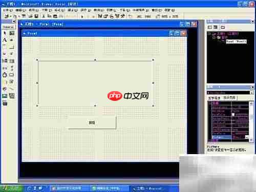
Task: Open the 窗口(W) menu
Action: point(157,10)
